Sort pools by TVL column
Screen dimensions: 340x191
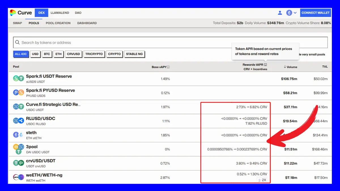[x=325, y=67]
